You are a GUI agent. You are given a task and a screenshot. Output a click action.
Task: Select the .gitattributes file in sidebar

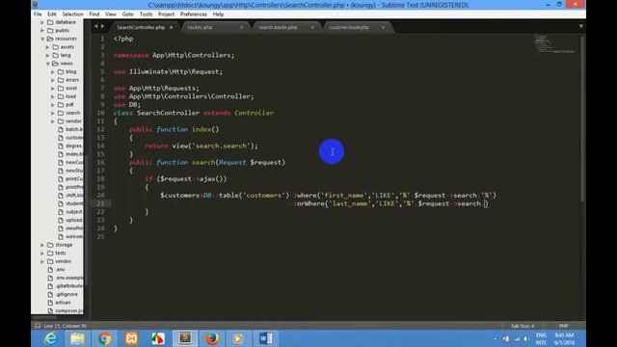(x=68, y=286)
